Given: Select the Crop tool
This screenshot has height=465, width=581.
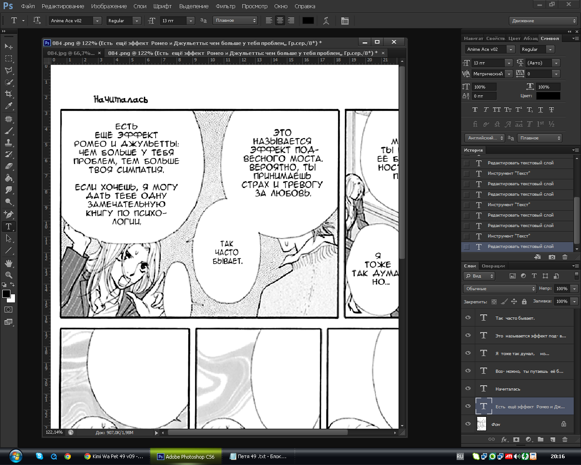Looking at the screenshot, I should point(9,94).
